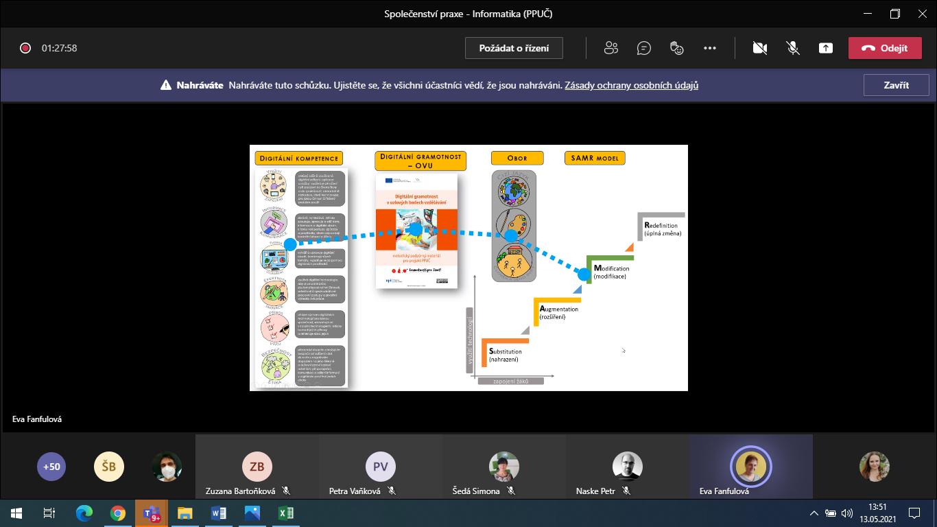Click the Požádat o řízení button
This screenshot has width=937, height=527.
tap(514, 48)
